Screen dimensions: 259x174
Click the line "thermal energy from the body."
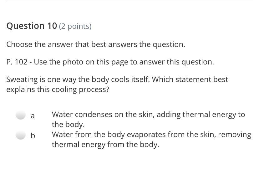(105, 145)
